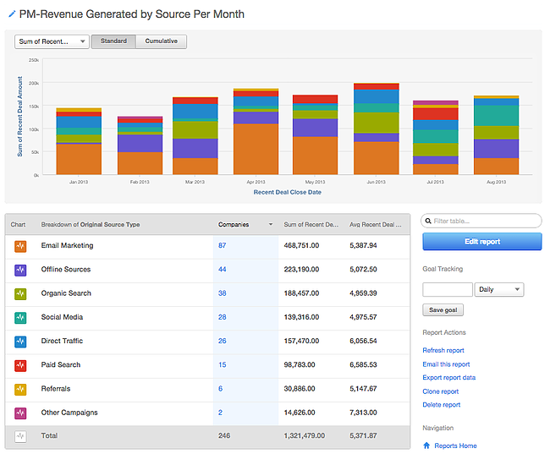Toggle Paid Search red chart icon

coord(20,365)
